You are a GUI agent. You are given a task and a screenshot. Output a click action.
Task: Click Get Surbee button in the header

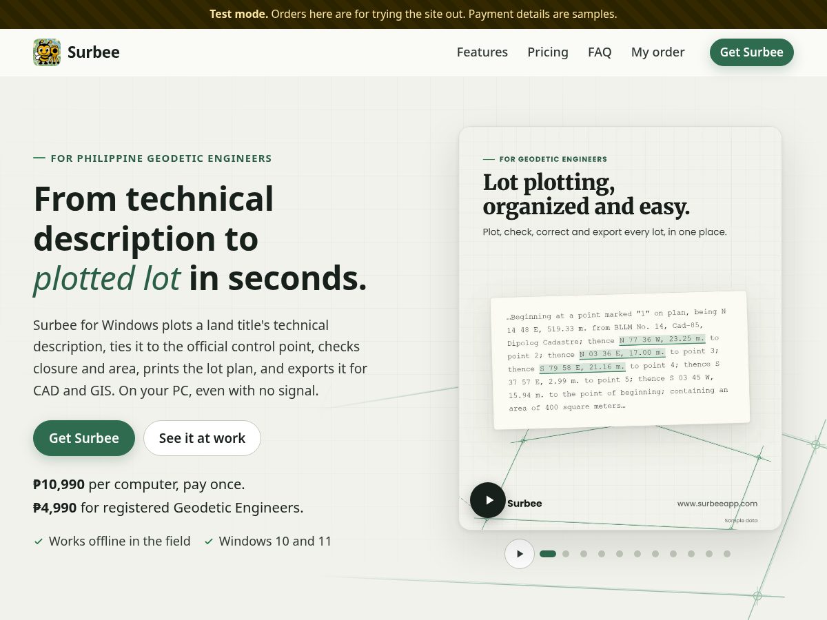[752, 52]
